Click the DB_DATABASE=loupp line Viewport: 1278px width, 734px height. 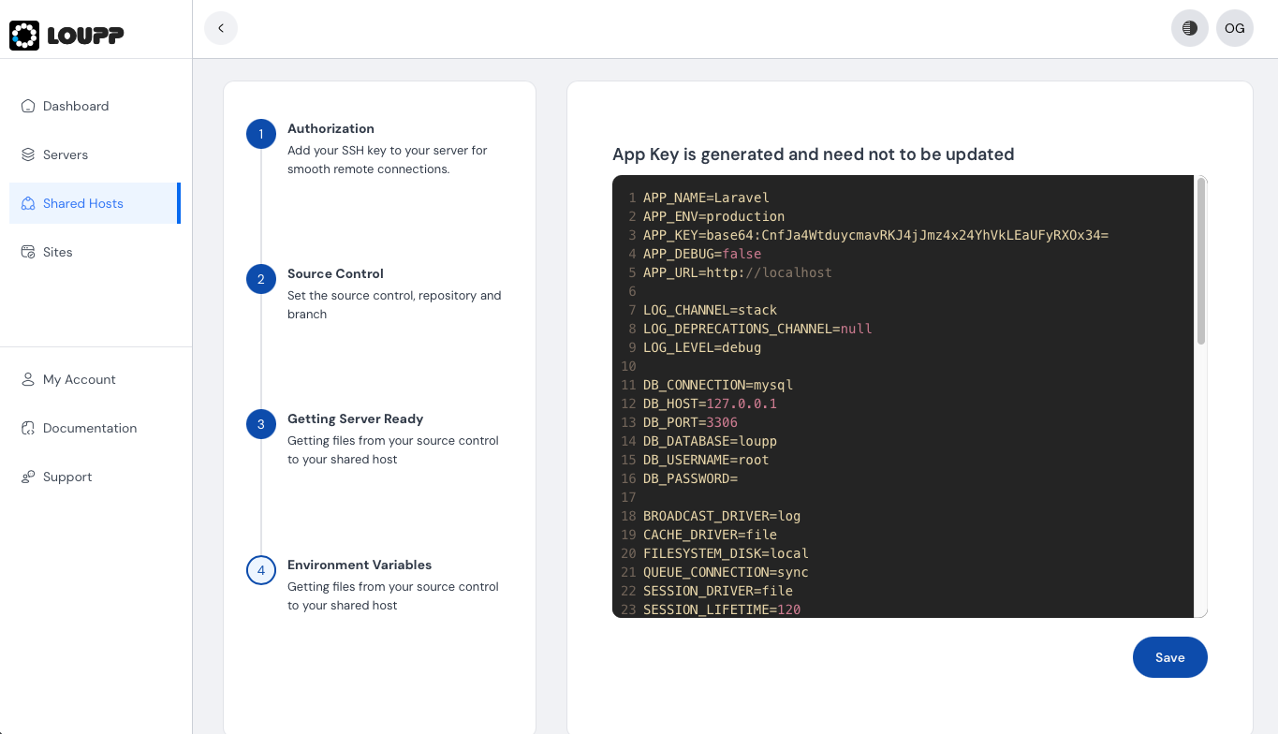[710, 441]
